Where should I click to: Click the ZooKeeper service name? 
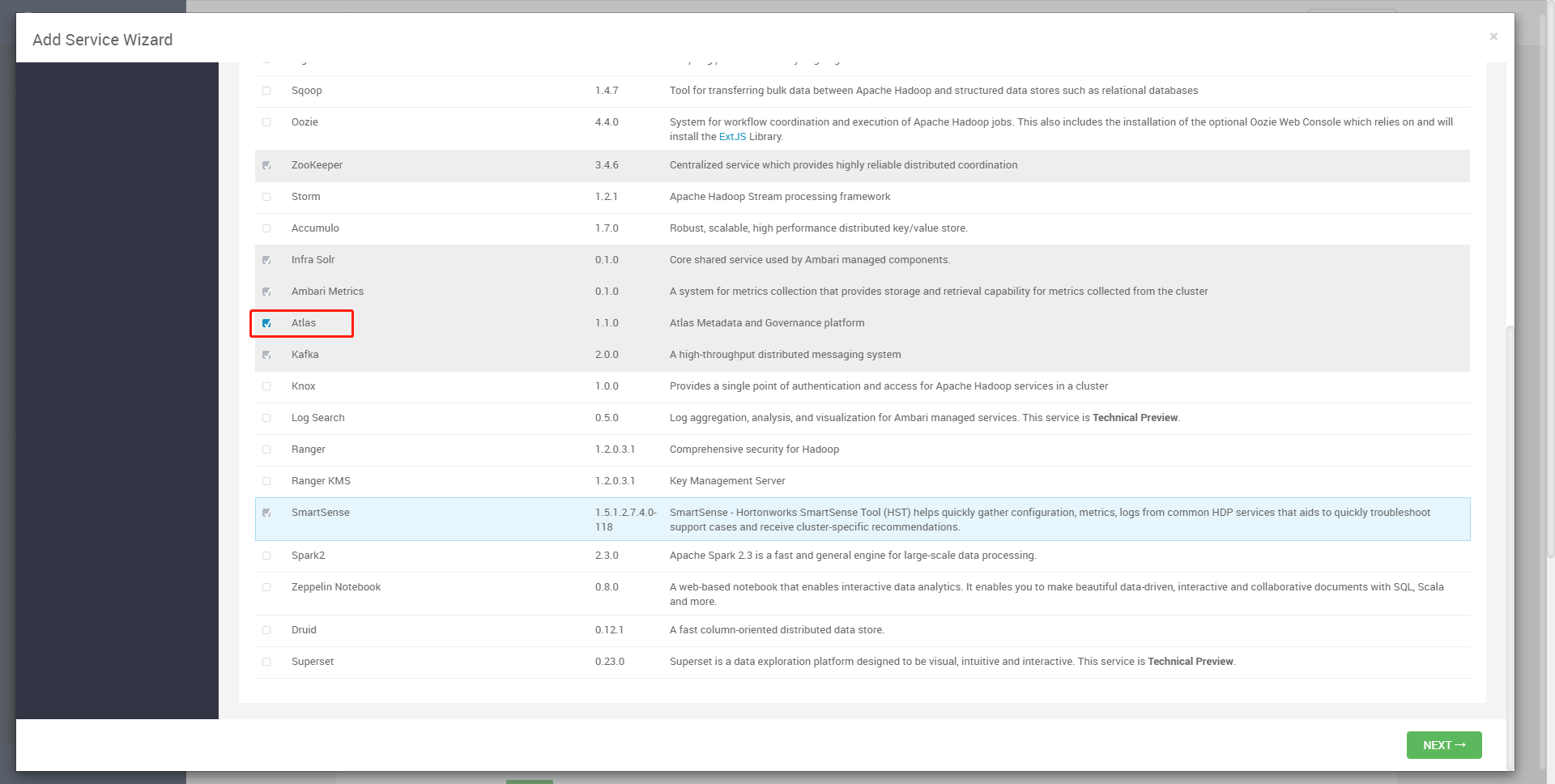coord(317,165)
